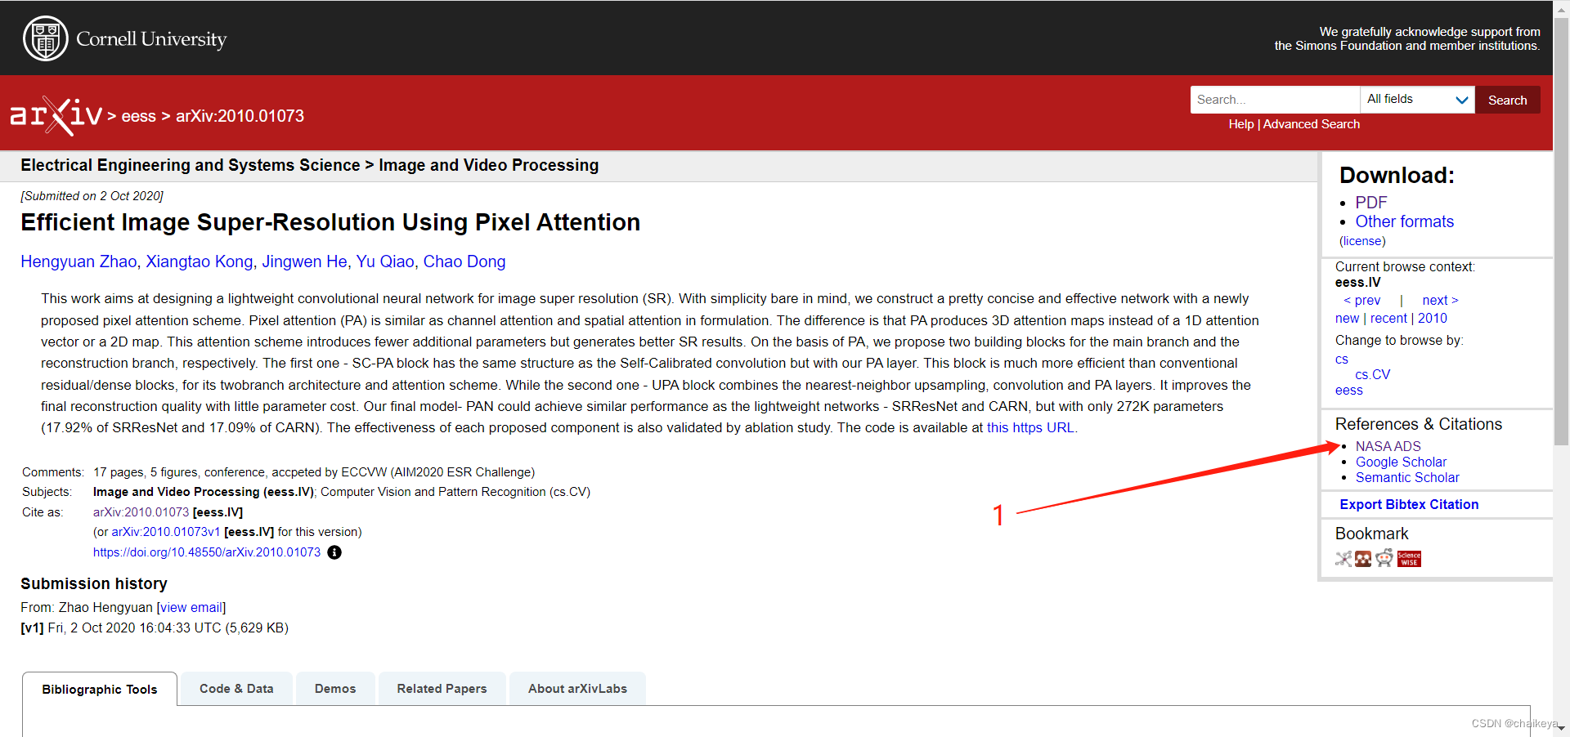Click the red Search button
The image size is (1570, 737).
click(x=1507, y=100)
